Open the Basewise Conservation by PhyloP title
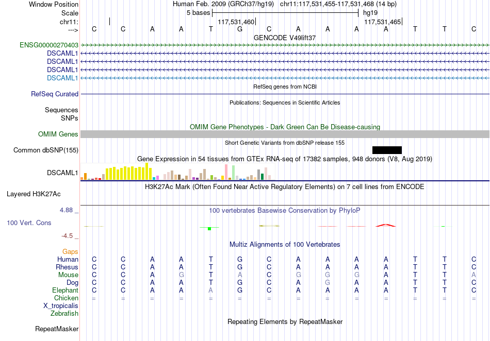Image resolution: width=490 pixels, height=341 pixels. (x=285, y=211)
